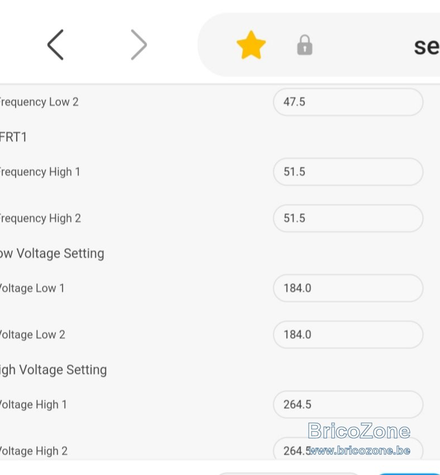Click the Low Voltage Setting heading
Image resolution: width=440 pixels, height=475 pixels.
52,253
